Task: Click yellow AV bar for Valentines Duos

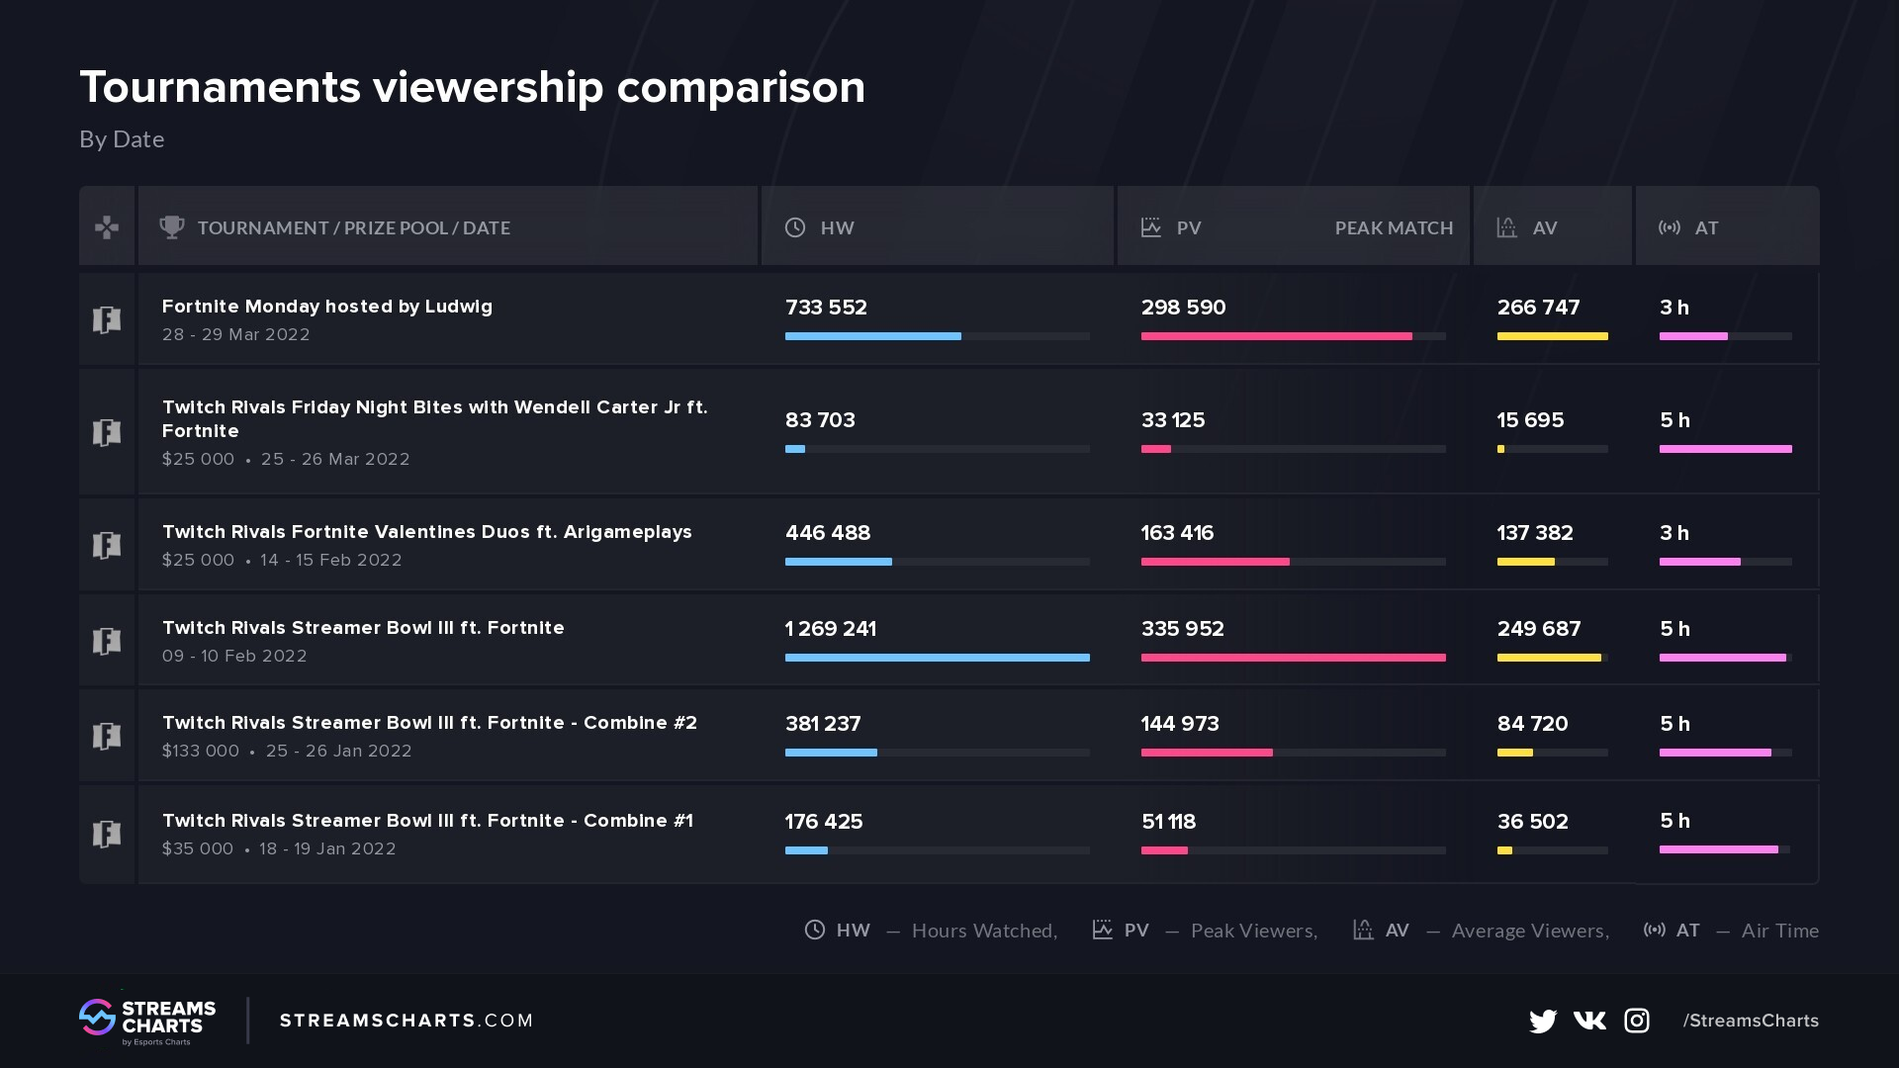Action: (1526, 562)
